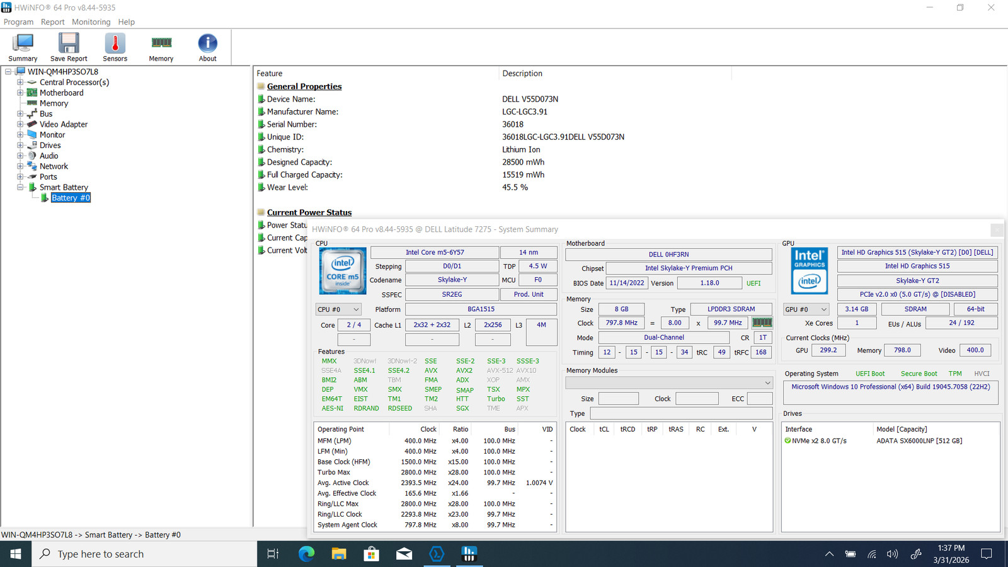Viewport: 1008px width, 567px height.
Task: Open File Explorer from the taskbar
Action: pos(339,554)
